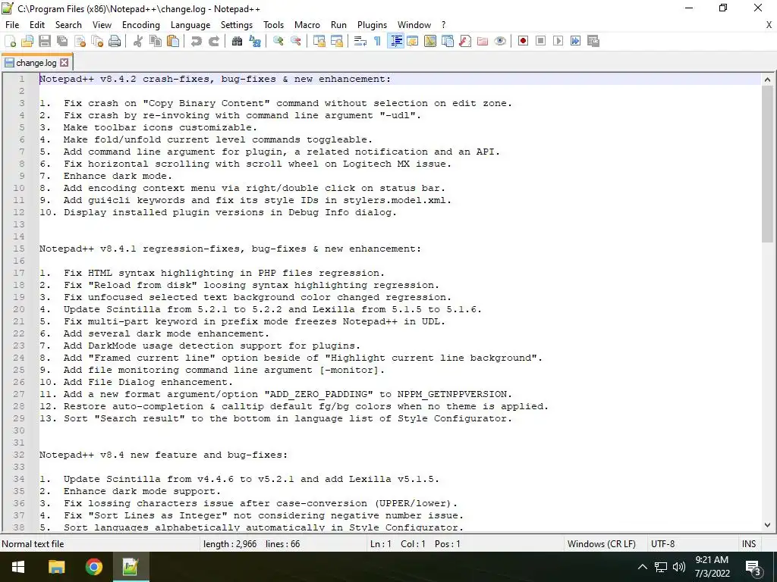The height and width of the screenshot is (582, 777).
Task: Click the Windows (CR LF) status bar entry
Action: click(601, 544)
